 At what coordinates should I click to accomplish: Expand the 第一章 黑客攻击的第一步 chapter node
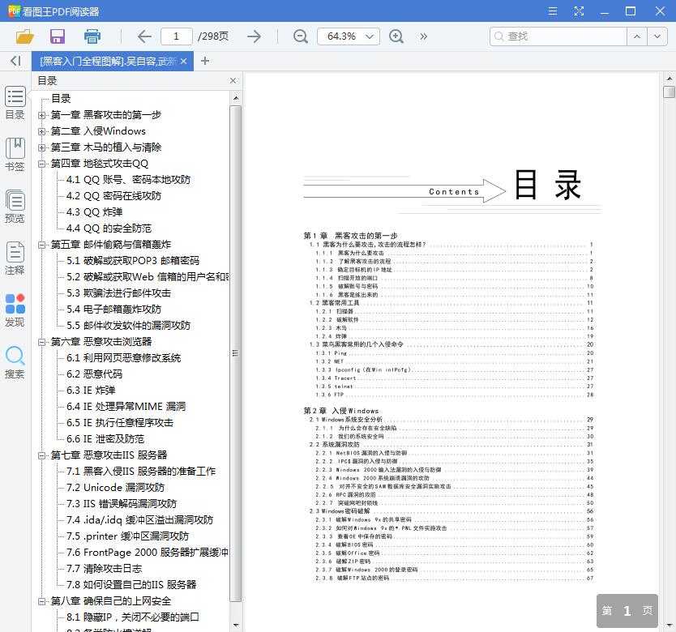pos(41,114)
